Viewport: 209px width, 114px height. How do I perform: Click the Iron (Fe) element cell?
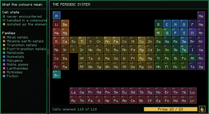(116, 41)
